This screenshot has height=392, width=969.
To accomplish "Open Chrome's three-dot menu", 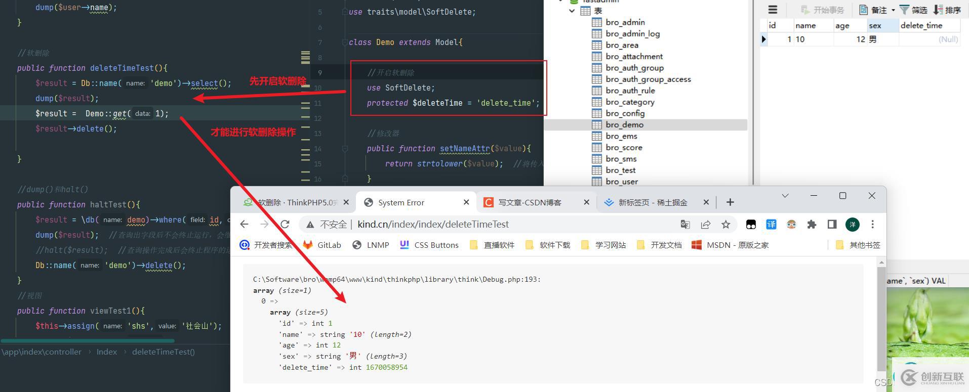I will pyautogui.click(x=872, y=224).
